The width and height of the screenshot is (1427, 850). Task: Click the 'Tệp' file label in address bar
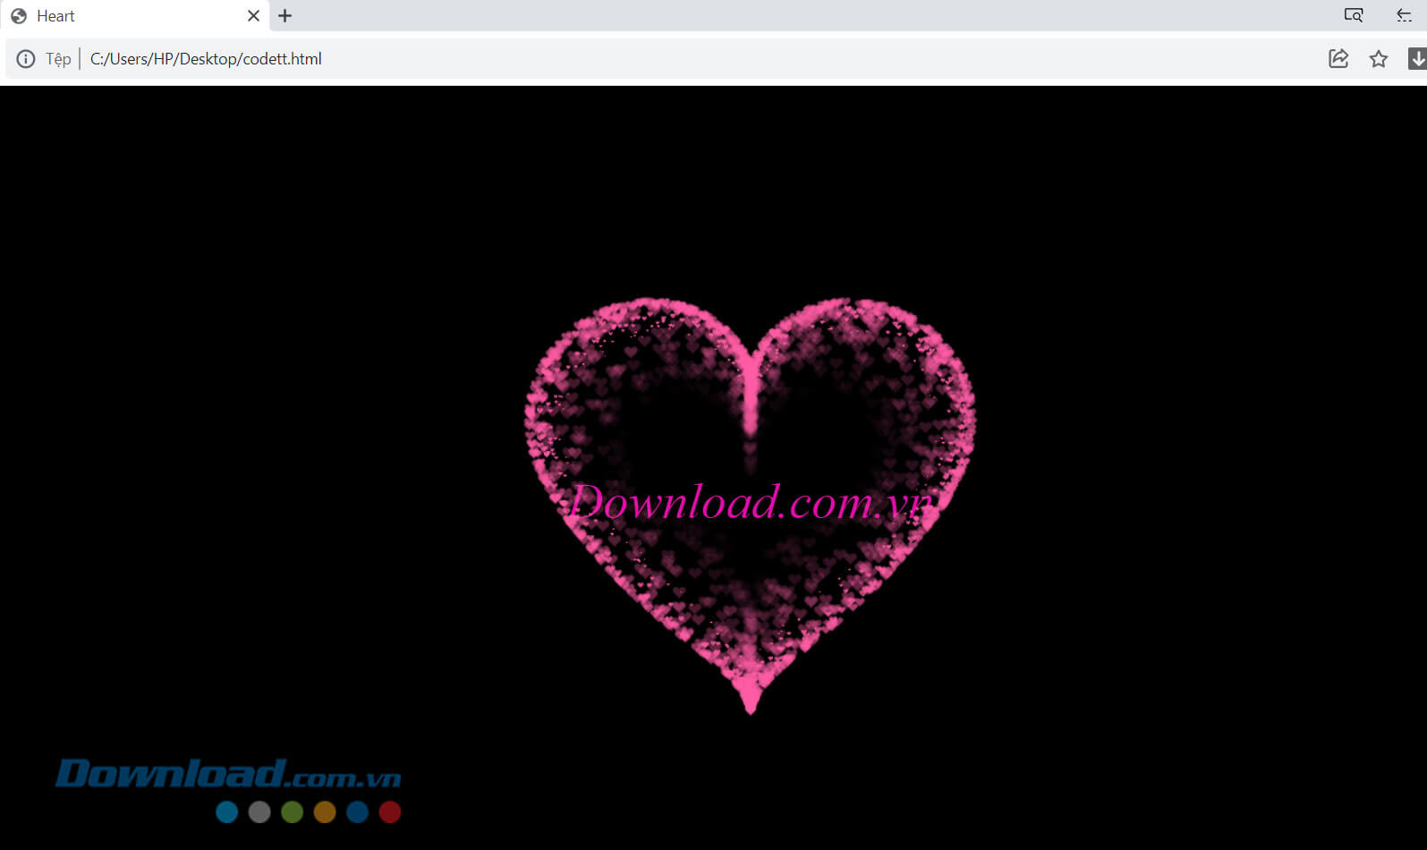[58, 59]
